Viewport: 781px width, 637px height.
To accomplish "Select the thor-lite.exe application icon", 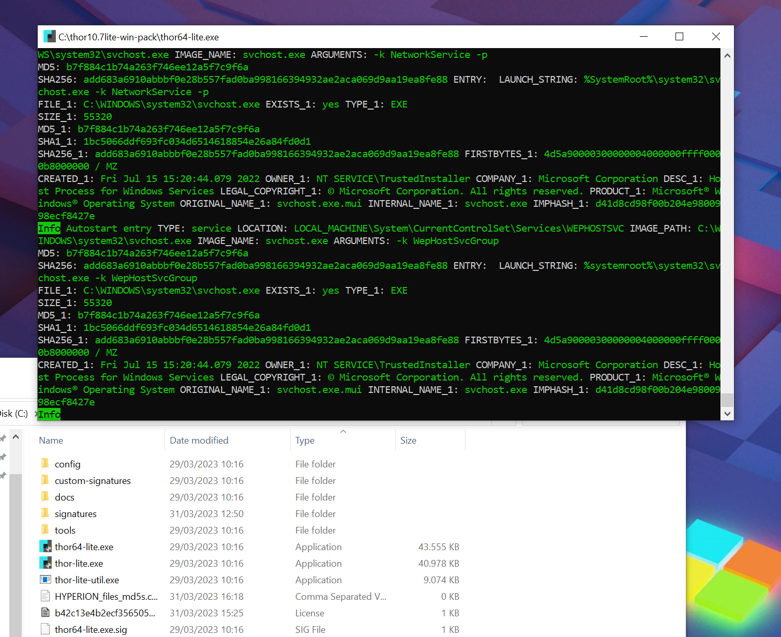I will pos(46,563).
